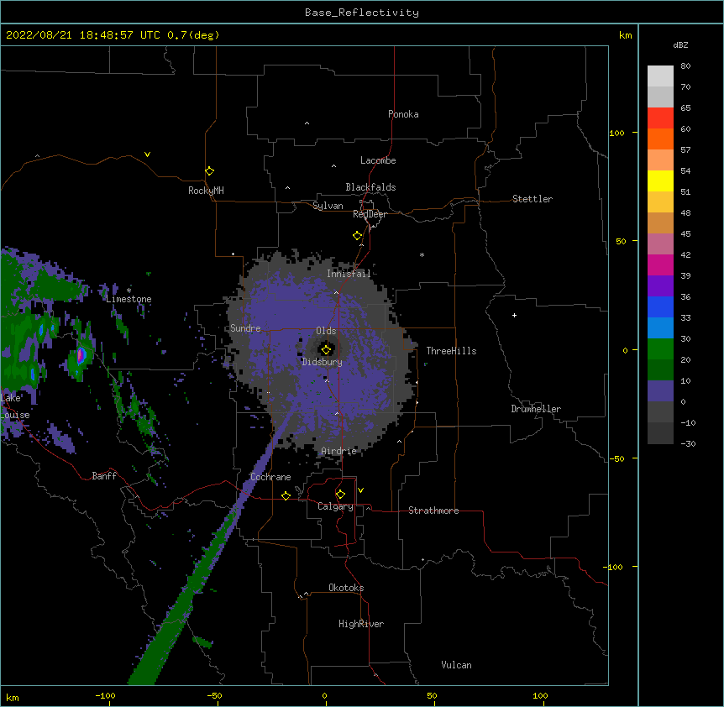Click the pink high-reflectivity storm core near Limestone
Viewport: 724px width, 707px height.
[81, 354]
